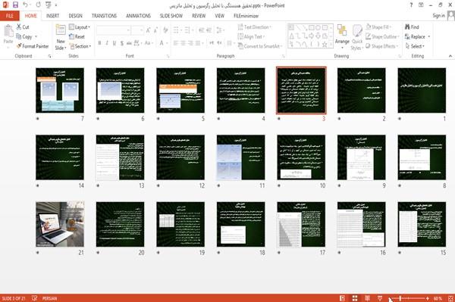
Task: Click Convert to SmartArt button
Action: (x=260, y=46)
